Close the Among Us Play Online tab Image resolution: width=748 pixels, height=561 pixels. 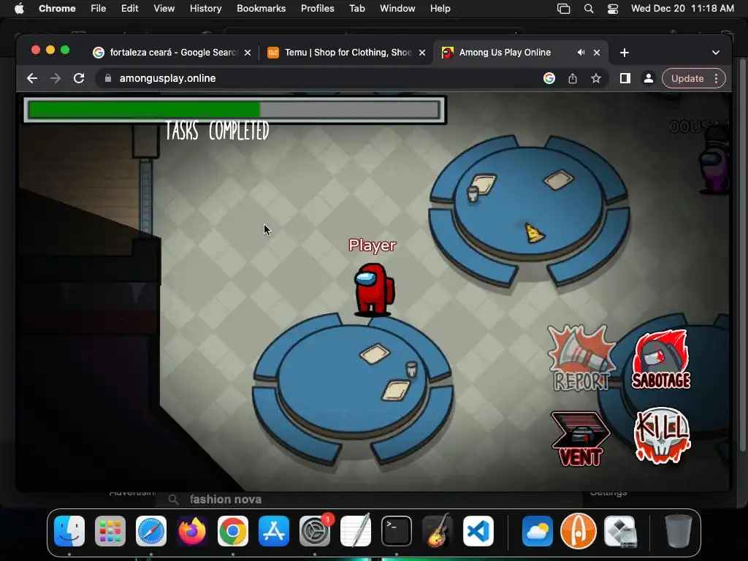(x=596, y=53)
